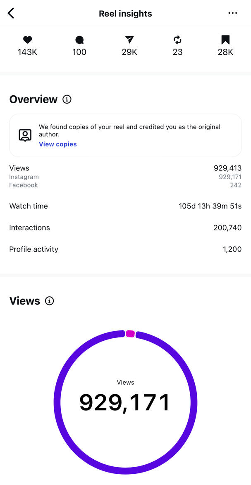Tap the Facebook views breakdown row

pyautogui.click(x=125, y=185)
